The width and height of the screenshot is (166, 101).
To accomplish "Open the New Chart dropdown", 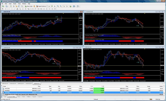I will pos(3,6).
